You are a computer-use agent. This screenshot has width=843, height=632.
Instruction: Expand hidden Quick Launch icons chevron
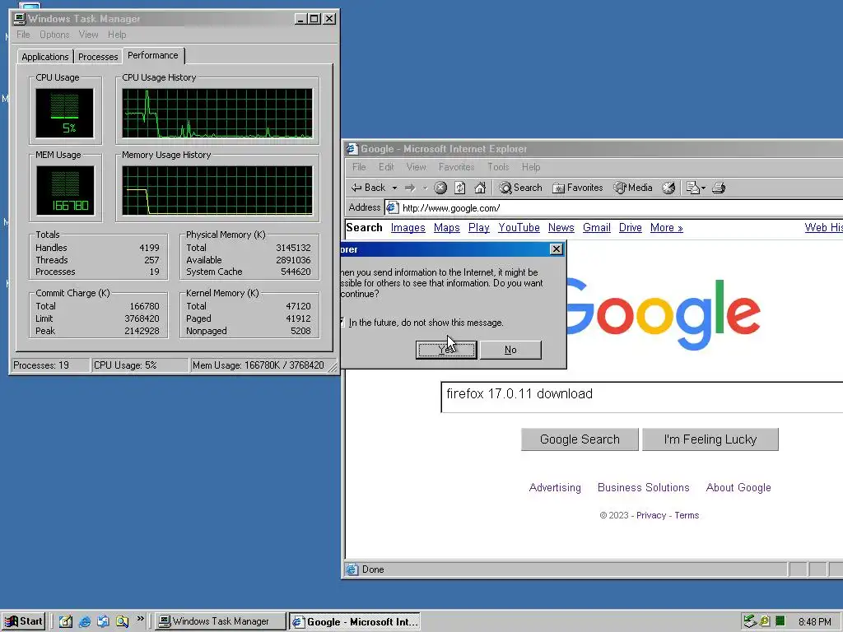140,619
